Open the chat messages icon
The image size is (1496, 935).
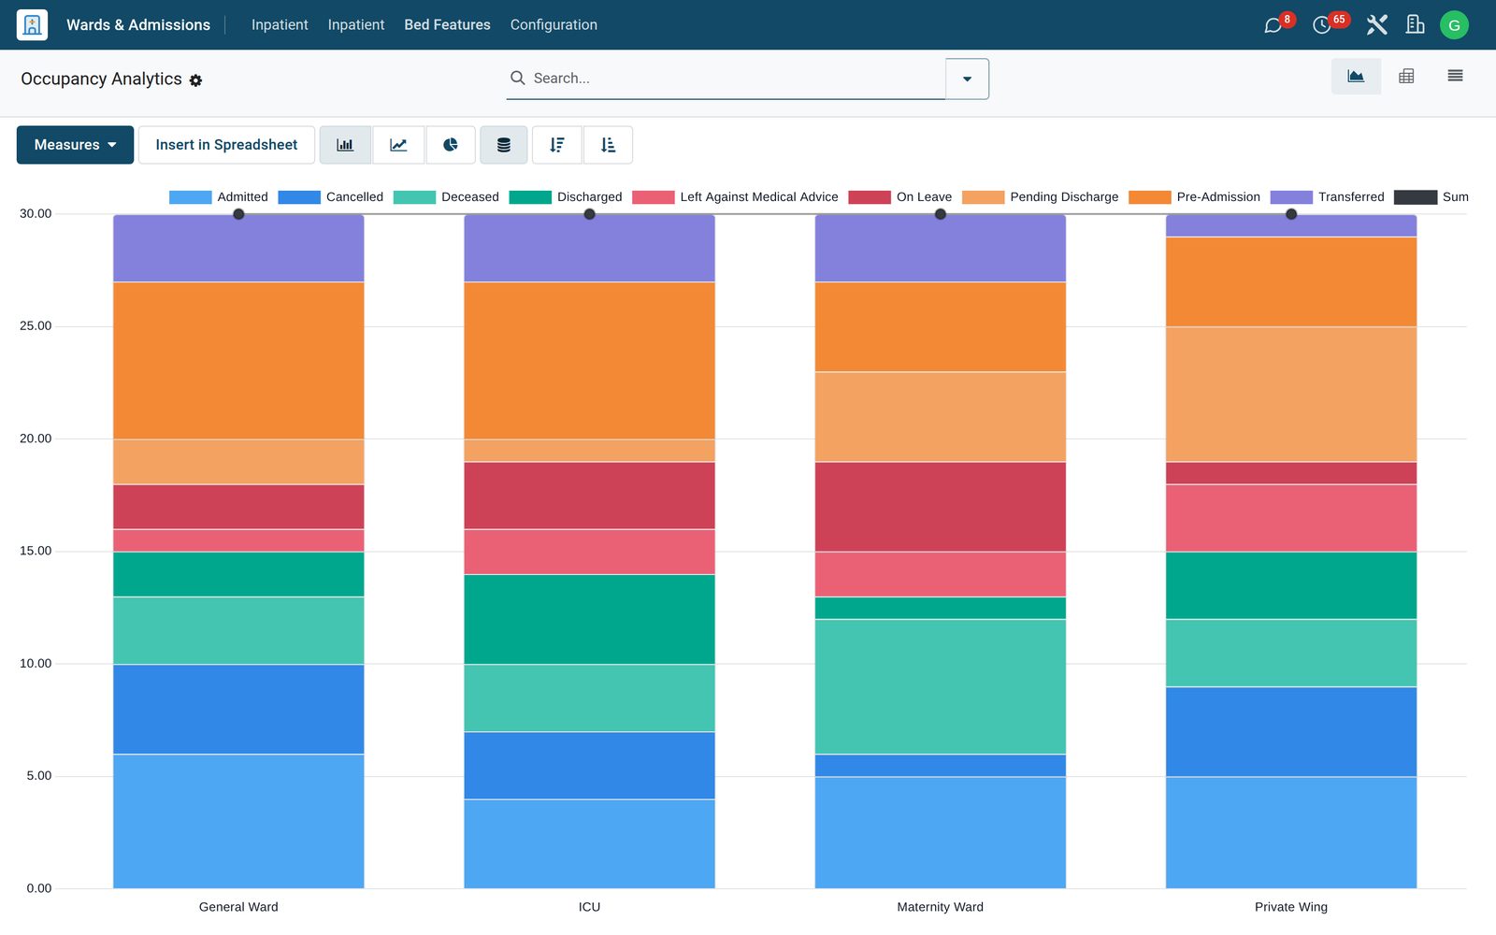click(x=1273, y=25)
